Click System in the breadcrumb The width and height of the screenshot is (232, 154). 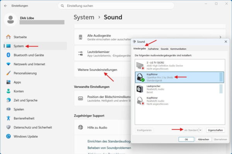tap(84, 17)
